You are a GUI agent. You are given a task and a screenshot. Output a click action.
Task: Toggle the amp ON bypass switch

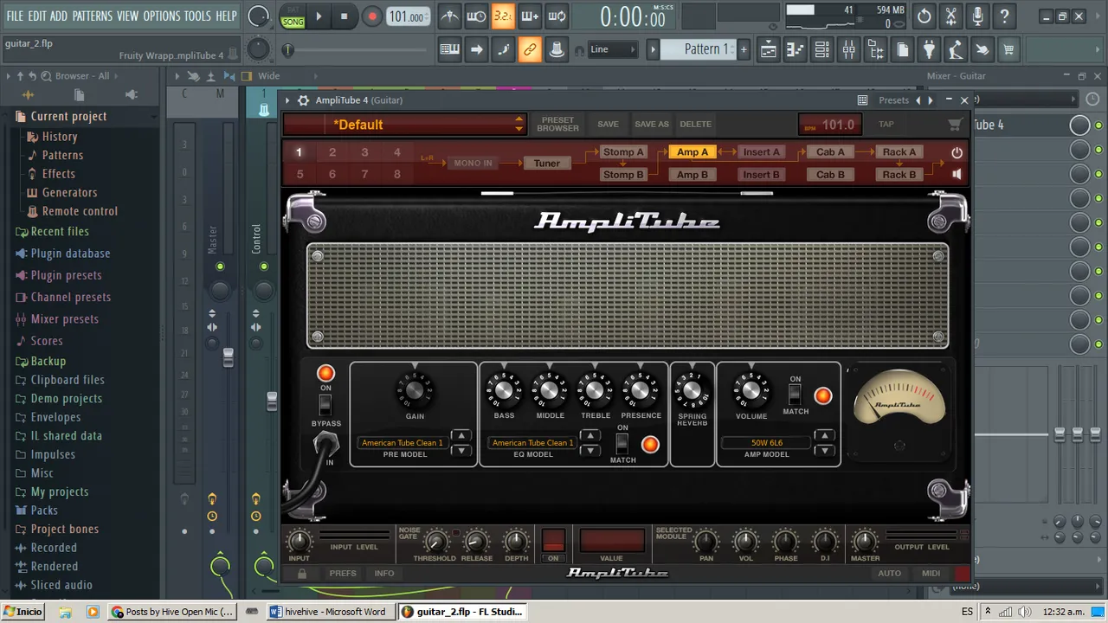325,404
